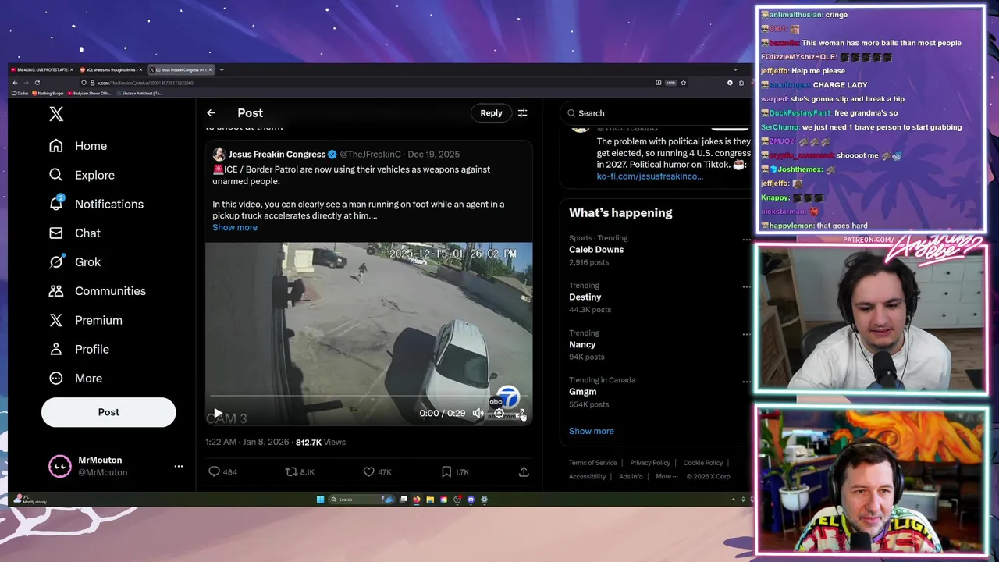Open a new browser tab

(x=222, y=70)
